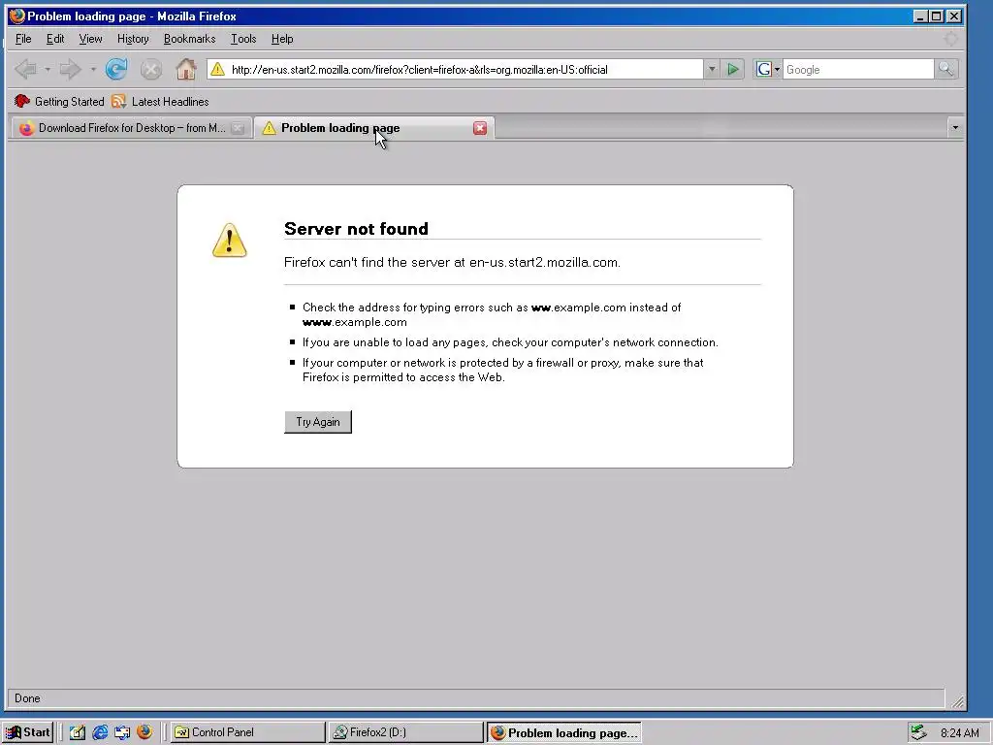The width and height of the screenshot is (993, 745).
Task: Launch Firefox from the quick launch bar
Action: 144,731
